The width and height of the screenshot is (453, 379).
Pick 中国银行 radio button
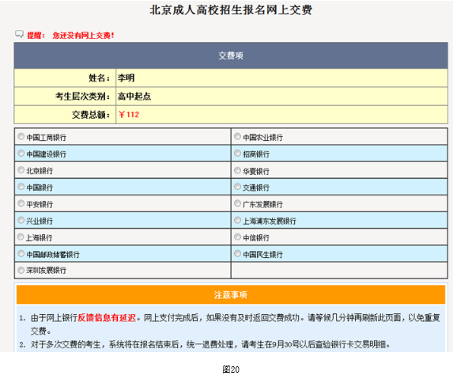[21, 187]
